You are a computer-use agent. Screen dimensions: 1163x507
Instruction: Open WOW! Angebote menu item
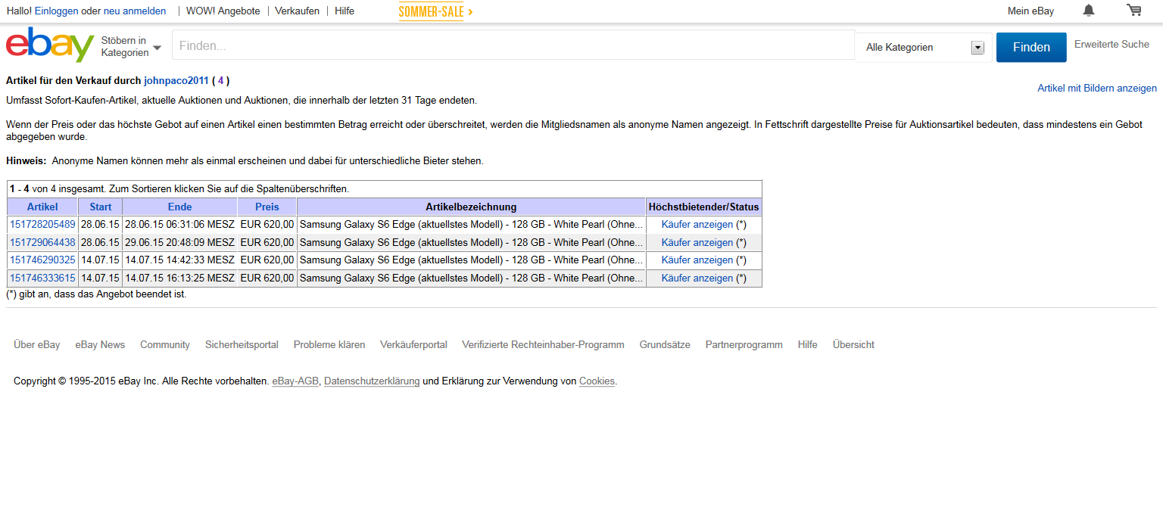click(223, 11)
